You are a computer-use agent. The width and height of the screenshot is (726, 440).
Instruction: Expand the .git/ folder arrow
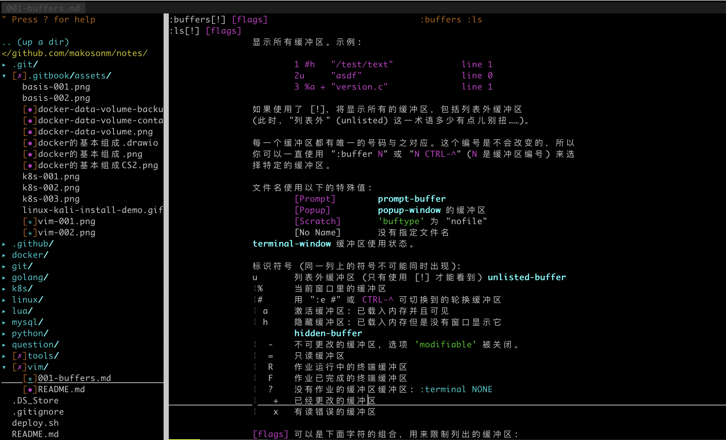[4, 65]
